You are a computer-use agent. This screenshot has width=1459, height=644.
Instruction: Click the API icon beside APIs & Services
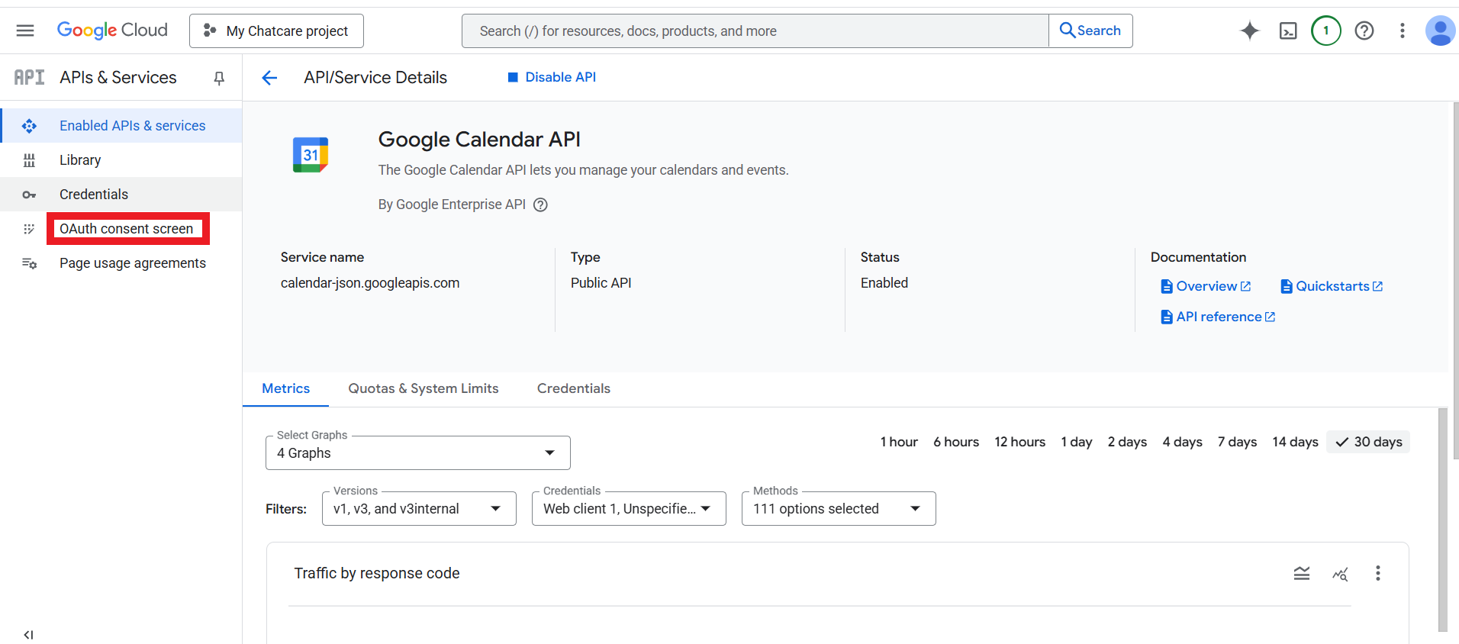pos(29,77)
